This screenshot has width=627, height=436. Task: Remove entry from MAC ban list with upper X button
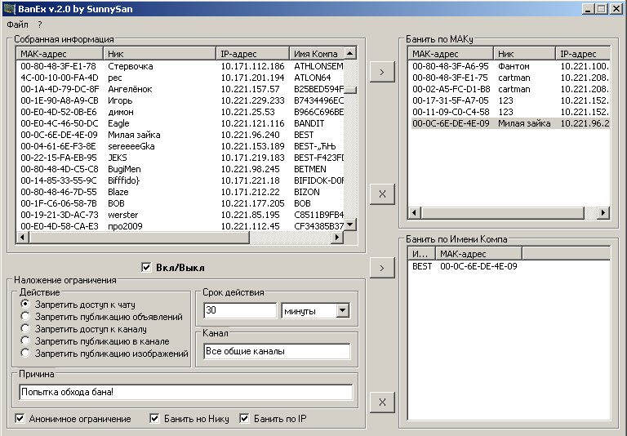382,194
